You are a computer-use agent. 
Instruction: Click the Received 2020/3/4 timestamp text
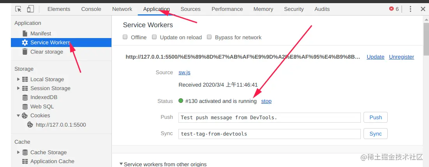(x=218, y=85)
